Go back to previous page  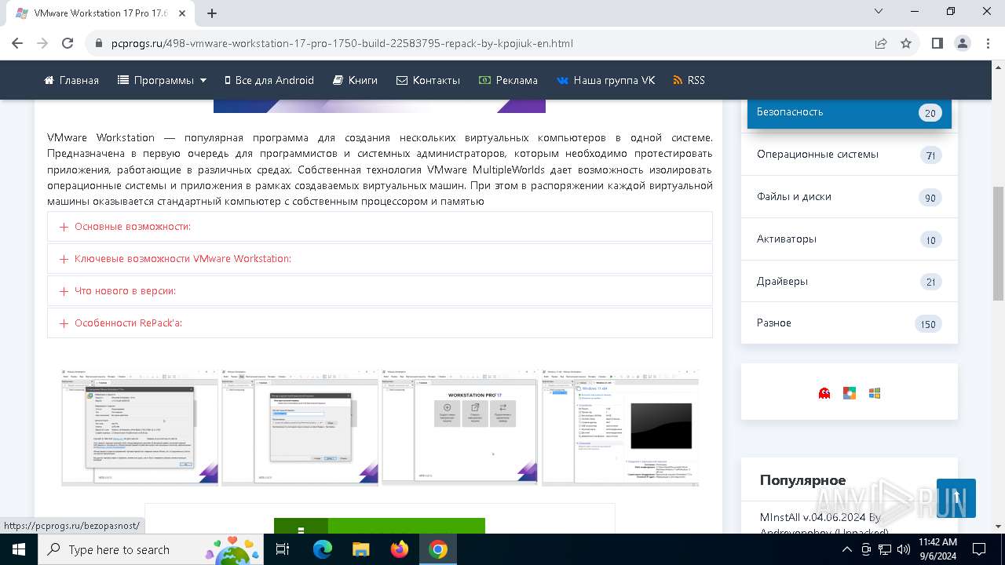(17, 43)
